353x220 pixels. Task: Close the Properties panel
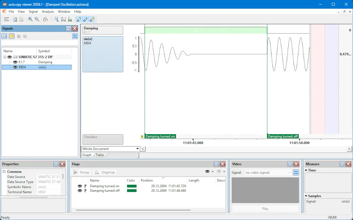click(x=62, y=164)
